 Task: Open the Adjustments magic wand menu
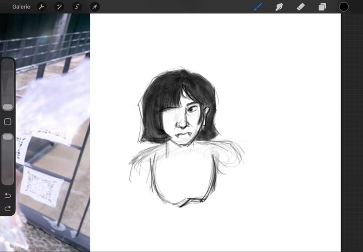59,7
